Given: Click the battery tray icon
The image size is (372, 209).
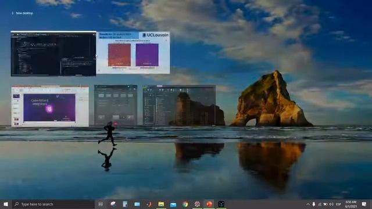Looking at the screenshot, I should click(x=325, y=204).
